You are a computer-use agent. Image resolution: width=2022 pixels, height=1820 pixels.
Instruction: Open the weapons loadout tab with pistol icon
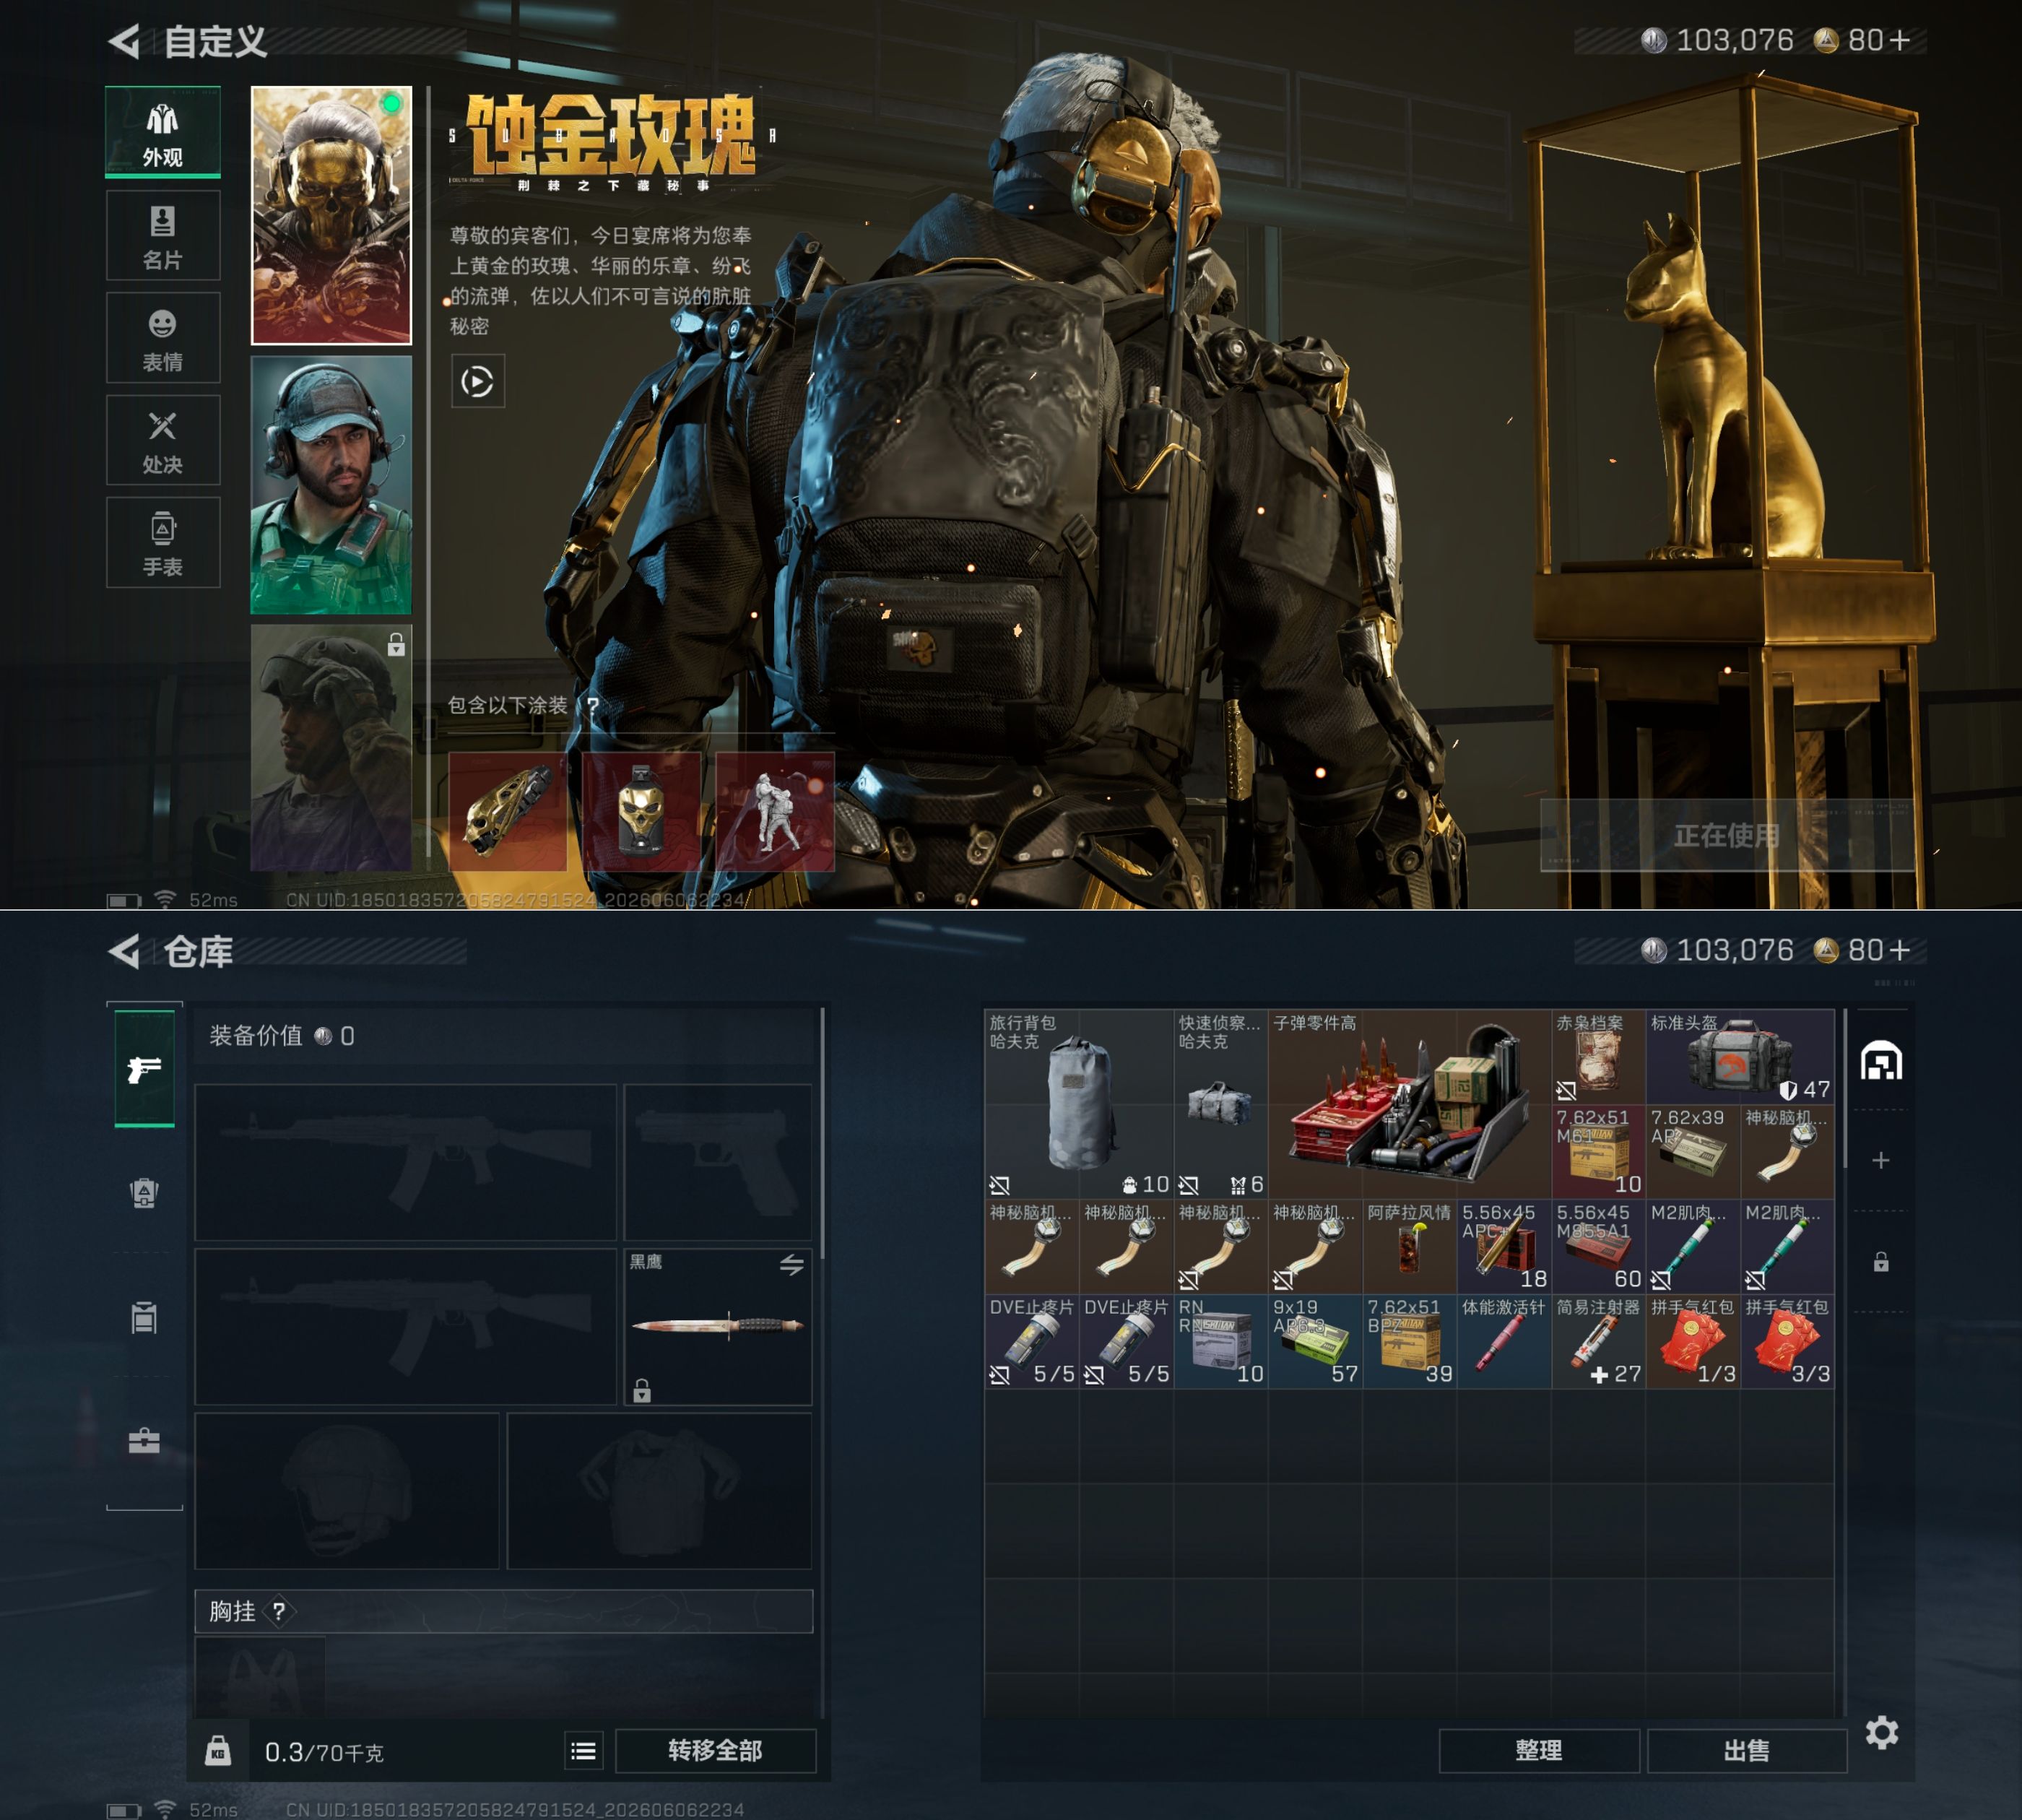[x=145, y=1069]
